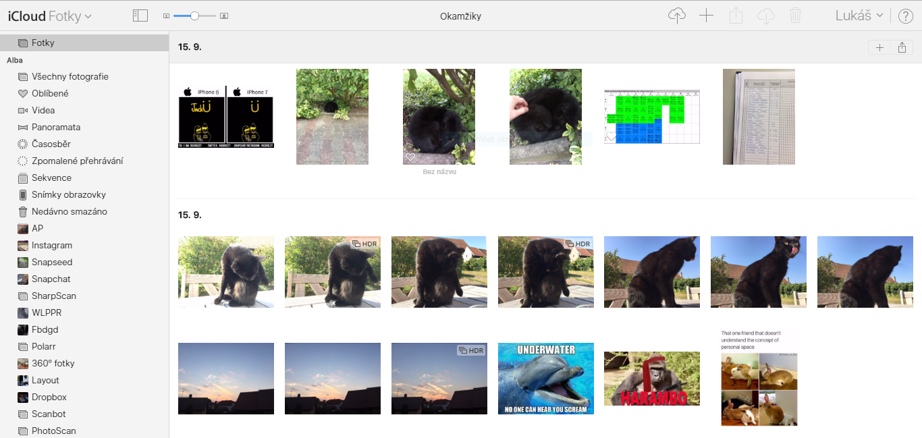Open the Layout album
This screenshot has width=922, height=438.
[84, 380]
